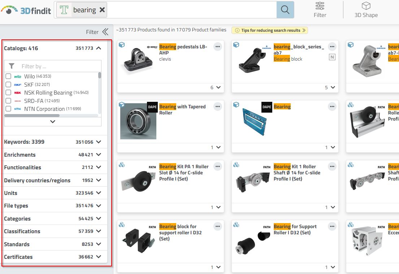
Task: Open more options for Bearing with Tapered Roller
Action: click(x=218, y=106)
